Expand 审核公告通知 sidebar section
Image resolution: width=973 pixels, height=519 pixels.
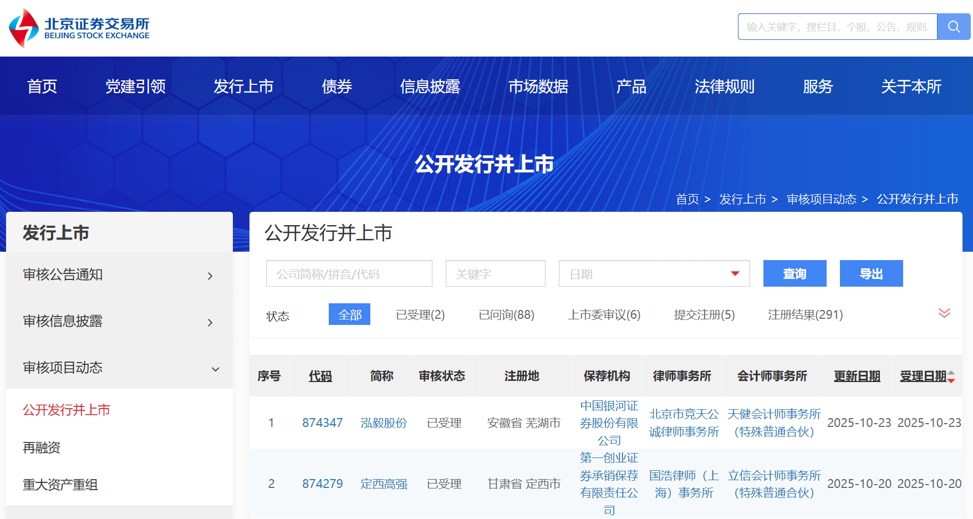point(210,276)
